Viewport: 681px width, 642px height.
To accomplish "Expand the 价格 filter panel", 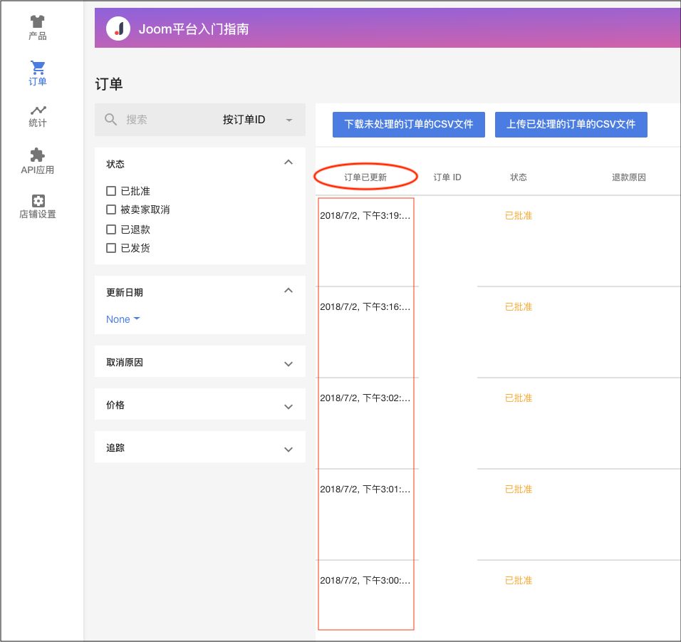I will pyautogui.click(x=288, y=407).
